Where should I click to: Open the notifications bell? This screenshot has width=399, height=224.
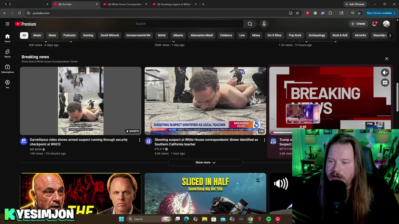coord(375,24)
